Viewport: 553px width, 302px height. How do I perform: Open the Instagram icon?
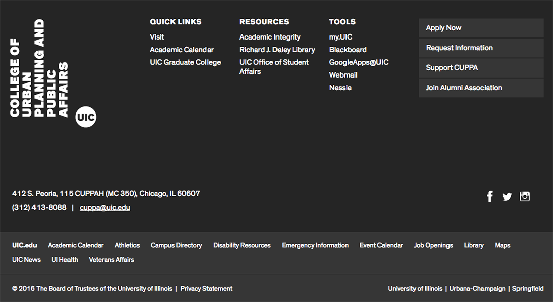click(524, 196)
